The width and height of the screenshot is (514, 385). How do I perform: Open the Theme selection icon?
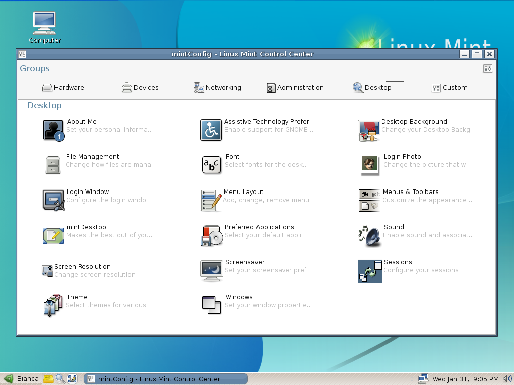click(53, 305)
